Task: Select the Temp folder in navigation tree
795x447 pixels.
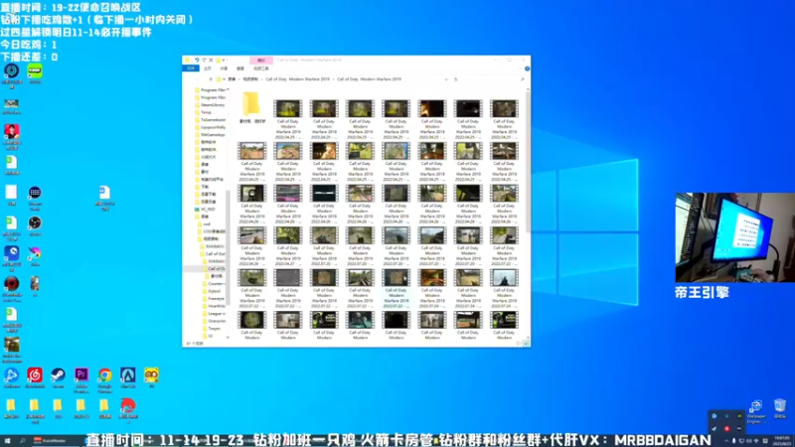Action: pyautogui.click(x=204, y=112)
